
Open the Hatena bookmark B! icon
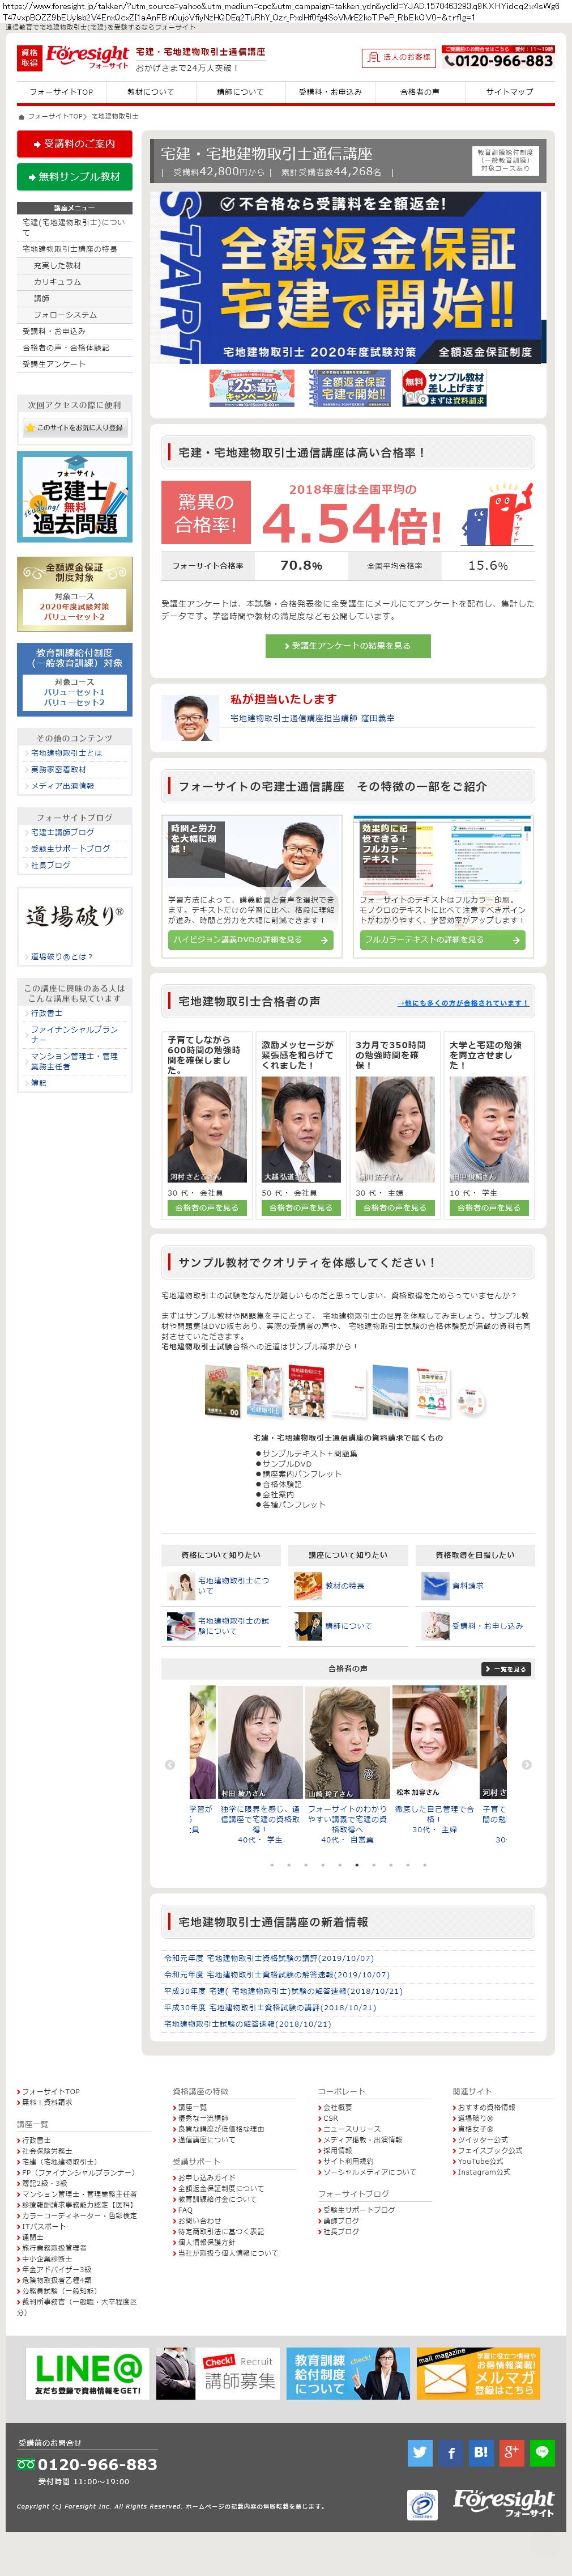click(x=481, y=2451)
